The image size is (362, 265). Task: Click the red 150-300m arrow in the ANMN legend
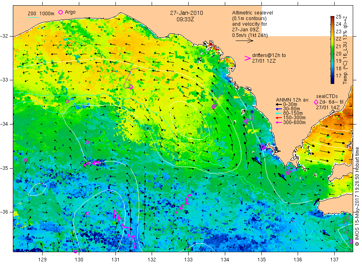279,118
